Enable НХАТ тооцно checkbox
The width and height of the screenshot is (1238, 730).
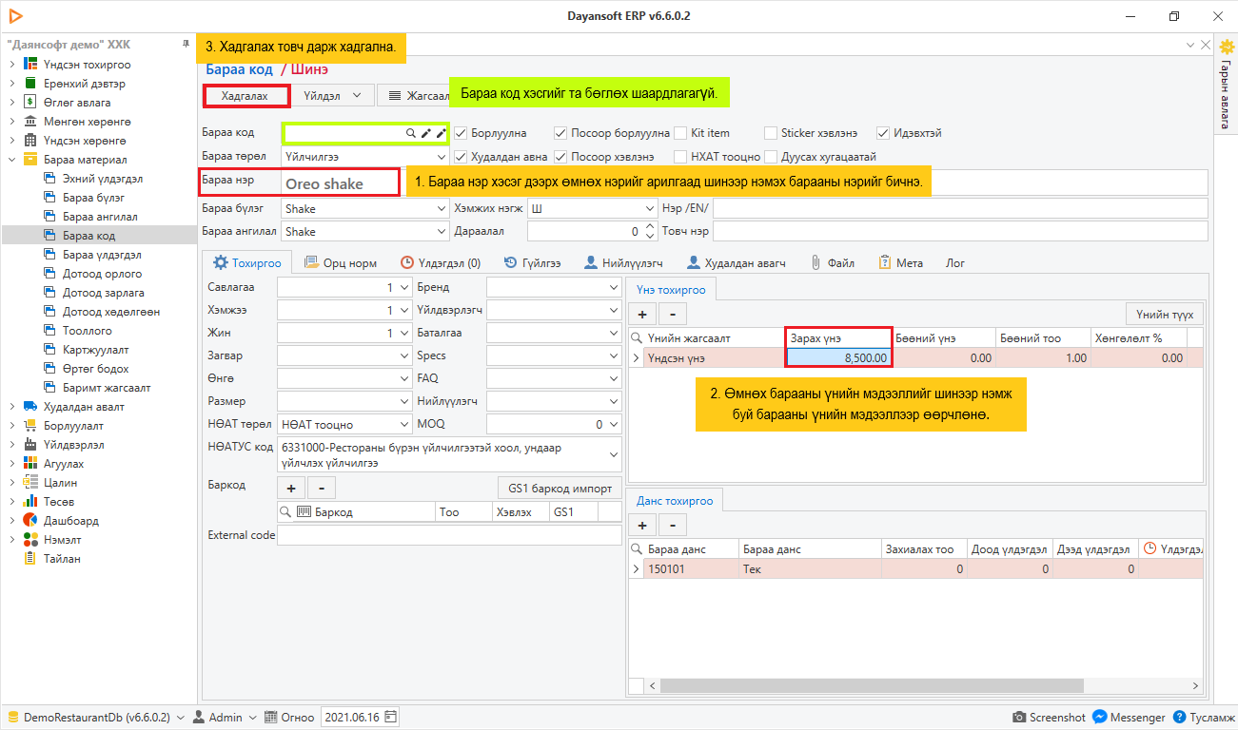click(x=681, y=156)
